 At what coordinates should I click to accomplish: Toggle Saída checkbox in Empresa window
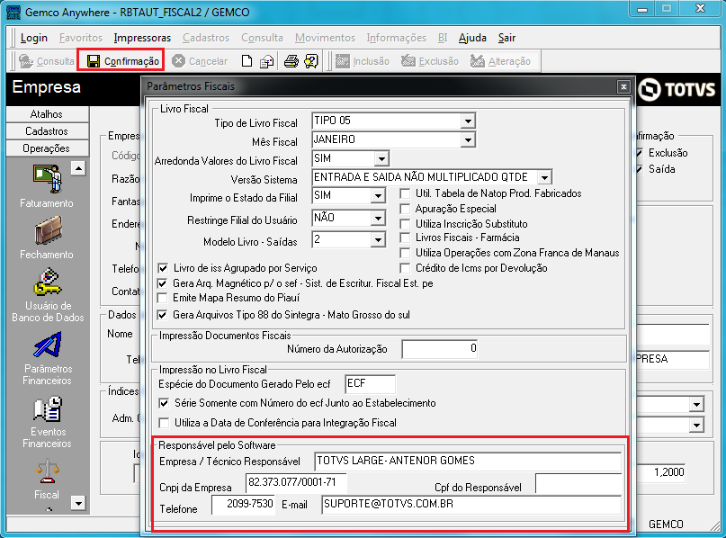point(640,169)
